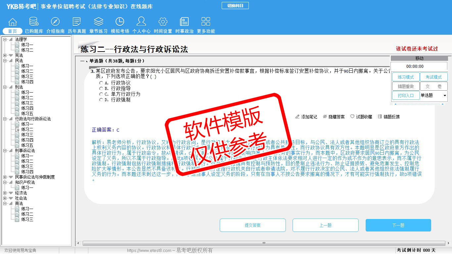
Task: Click the 提交答案 button
Action: (x=253, y=225)
